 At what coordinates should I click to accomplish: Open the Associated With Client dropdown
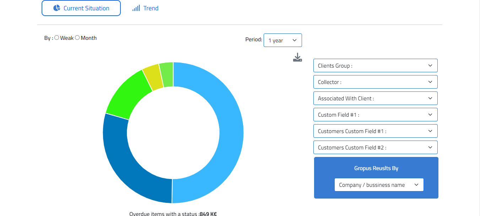point(375,98)
